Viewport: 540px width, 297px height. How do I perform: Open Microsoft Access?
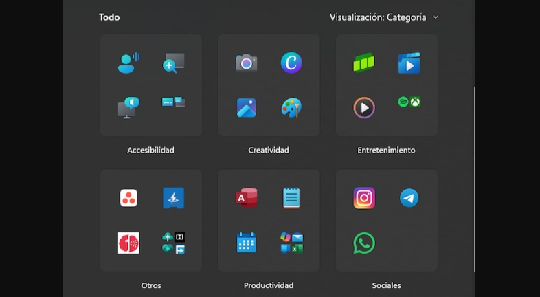[246, 198]
